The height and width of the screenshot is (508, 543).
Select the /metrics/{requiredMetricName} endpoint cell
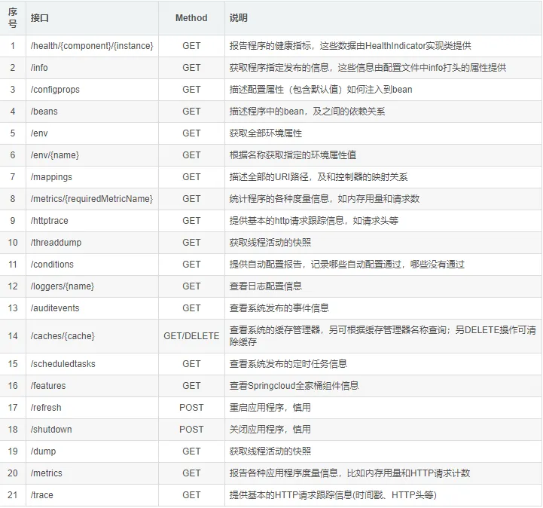coord(92,199)
